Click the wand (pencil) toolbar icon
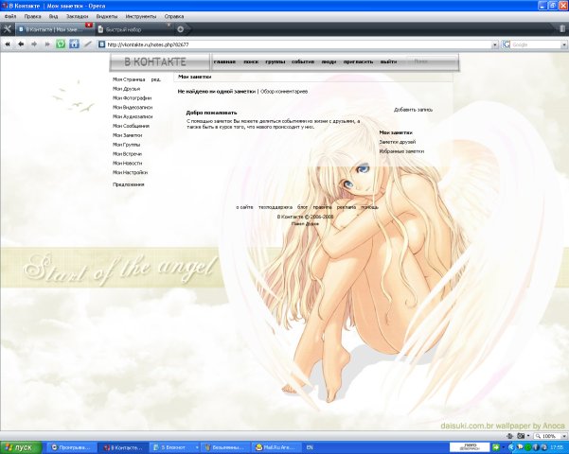Image resolution: width=569 pixels, height=454 pixels. tap(88, 44)
